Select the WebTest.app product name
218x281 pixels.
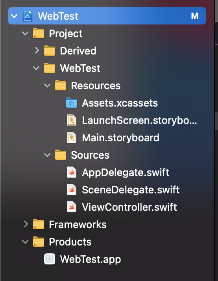[x=91, y=260]
